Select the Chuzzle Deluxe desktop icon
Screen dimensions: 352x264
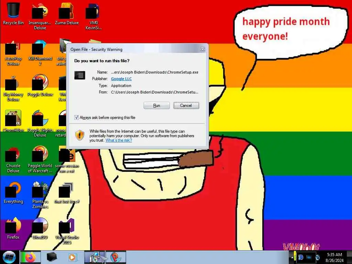click(x=13, y=159)
